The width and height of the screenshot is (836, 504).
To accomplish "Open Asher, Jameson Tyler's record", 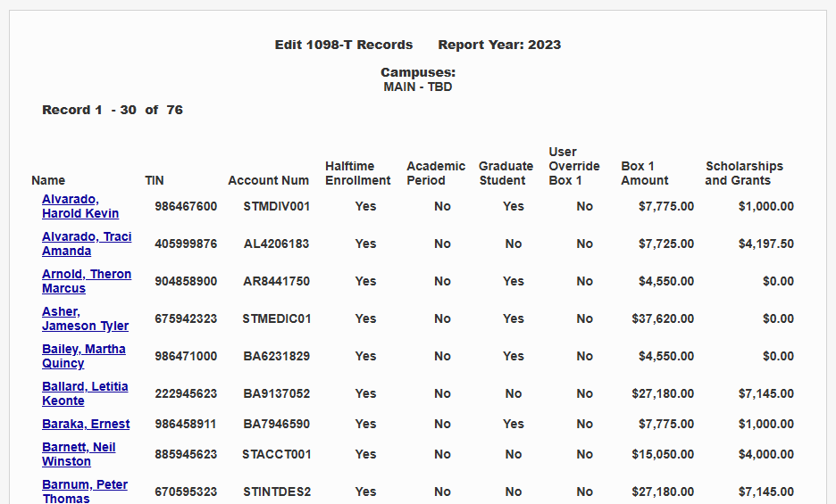I will click(85, 318).
